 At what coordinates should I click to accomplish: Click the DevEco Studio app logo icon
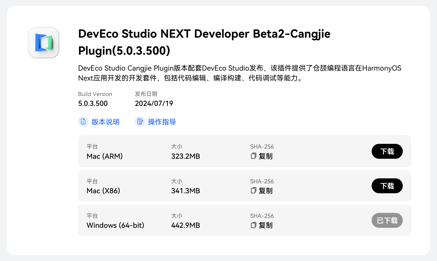(x=44, y=42)
